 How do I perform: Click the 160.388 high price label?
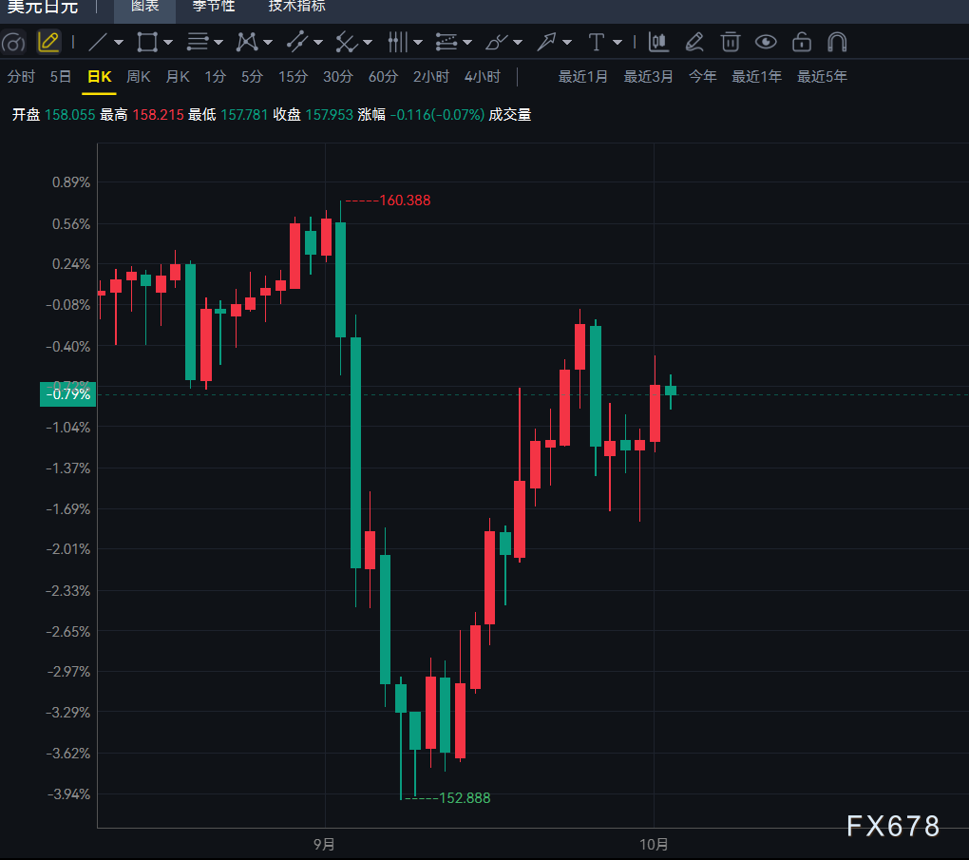[x=405, y=201]
